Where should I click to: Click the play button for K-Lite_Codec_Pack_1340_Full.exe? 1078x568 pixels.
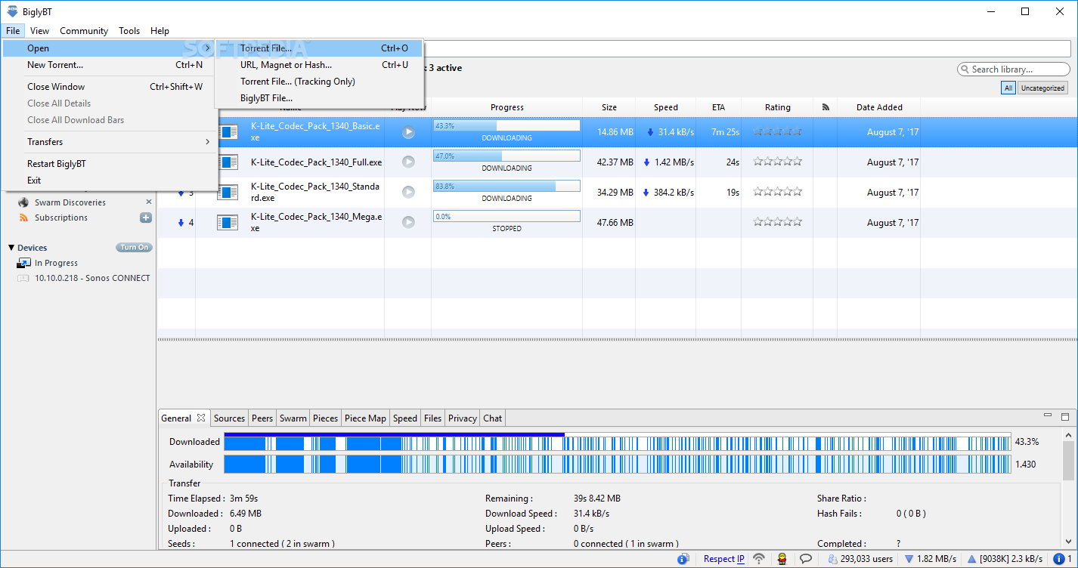[408, 162]
